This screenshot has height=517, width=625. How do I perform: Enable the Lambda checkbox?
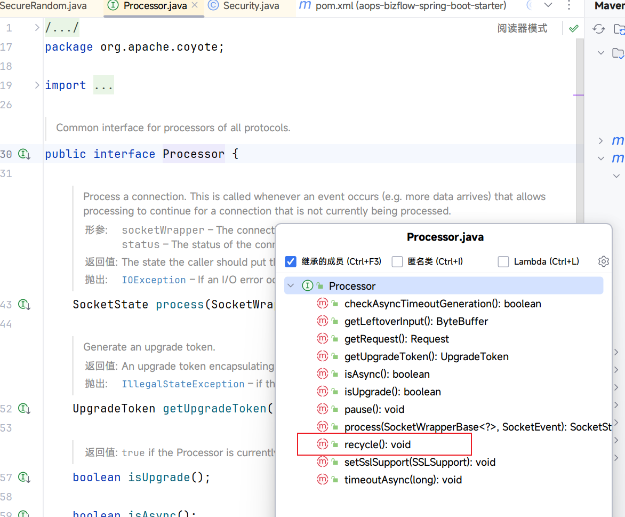503,261
